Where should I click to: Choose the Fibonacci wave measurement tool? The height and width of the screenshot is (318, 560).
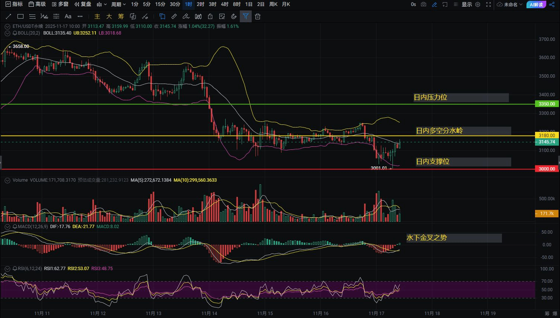44,16
